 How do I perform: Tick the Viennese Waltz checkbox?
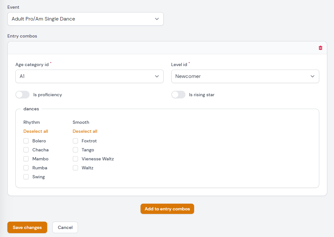tap(75, 159)
